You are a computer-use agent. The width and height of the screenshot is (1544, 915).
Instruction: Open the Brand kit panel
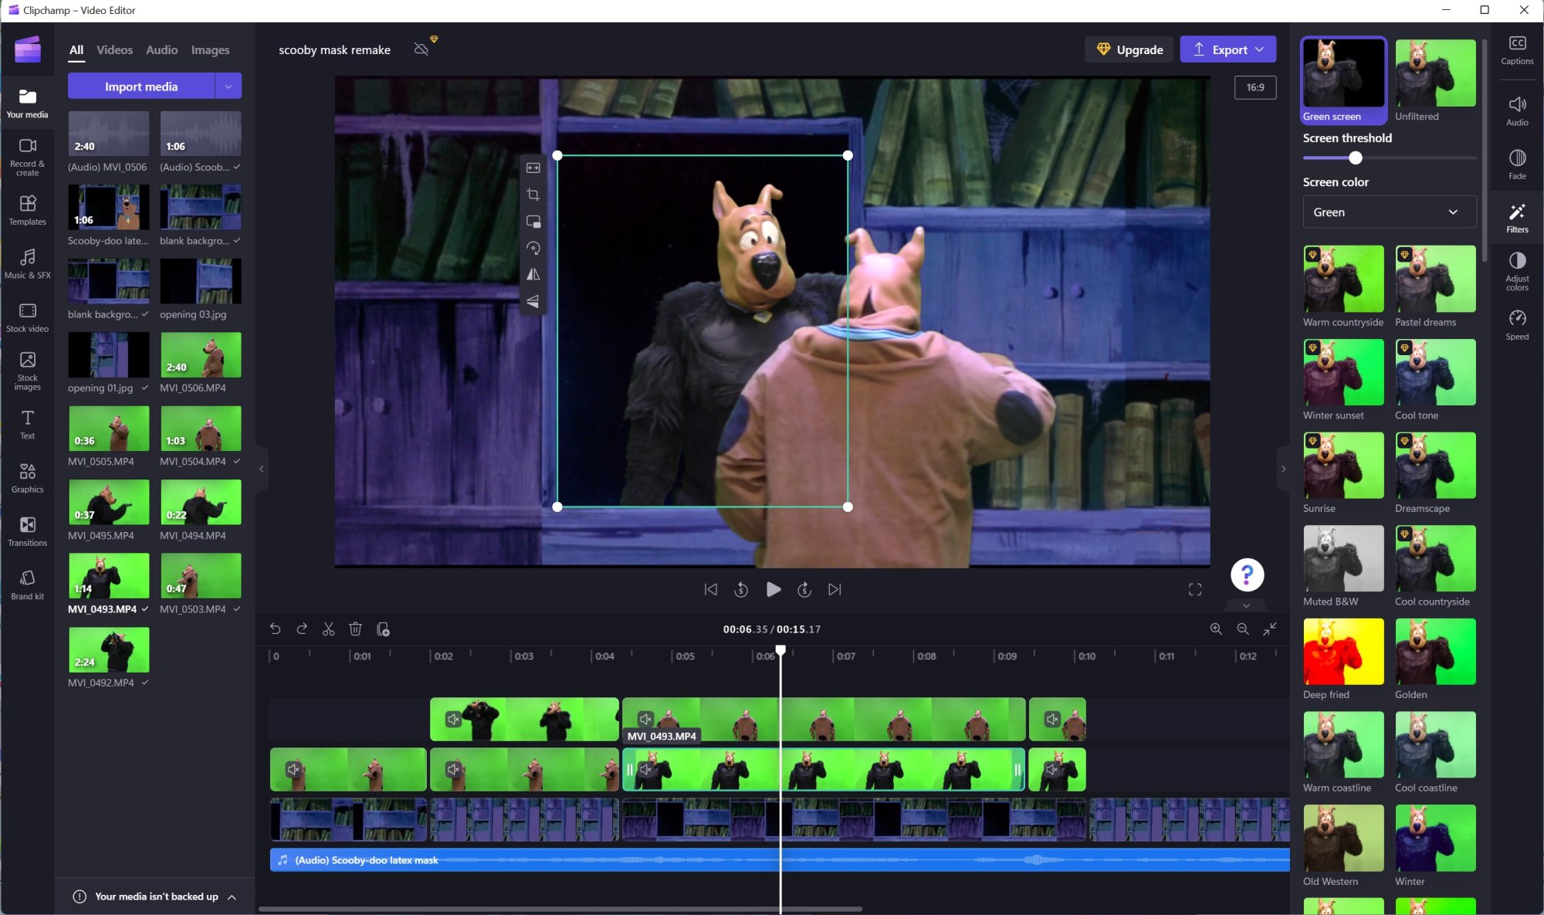tap(27, 585)
